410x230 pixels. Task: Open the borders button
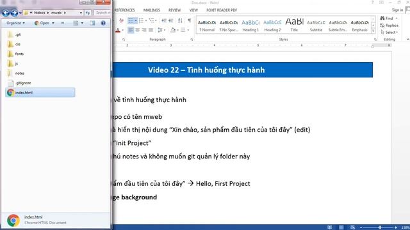183,30
